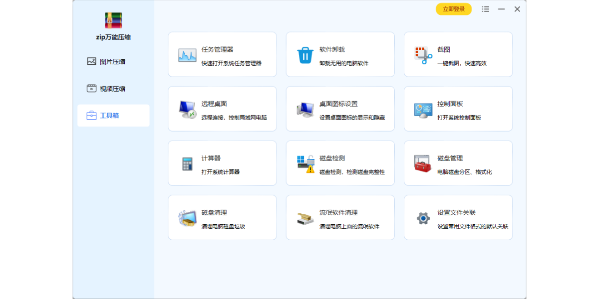Open the 控制面板 tool card
599x299 pixels.
pyautogui.click(x=458, y=109)
